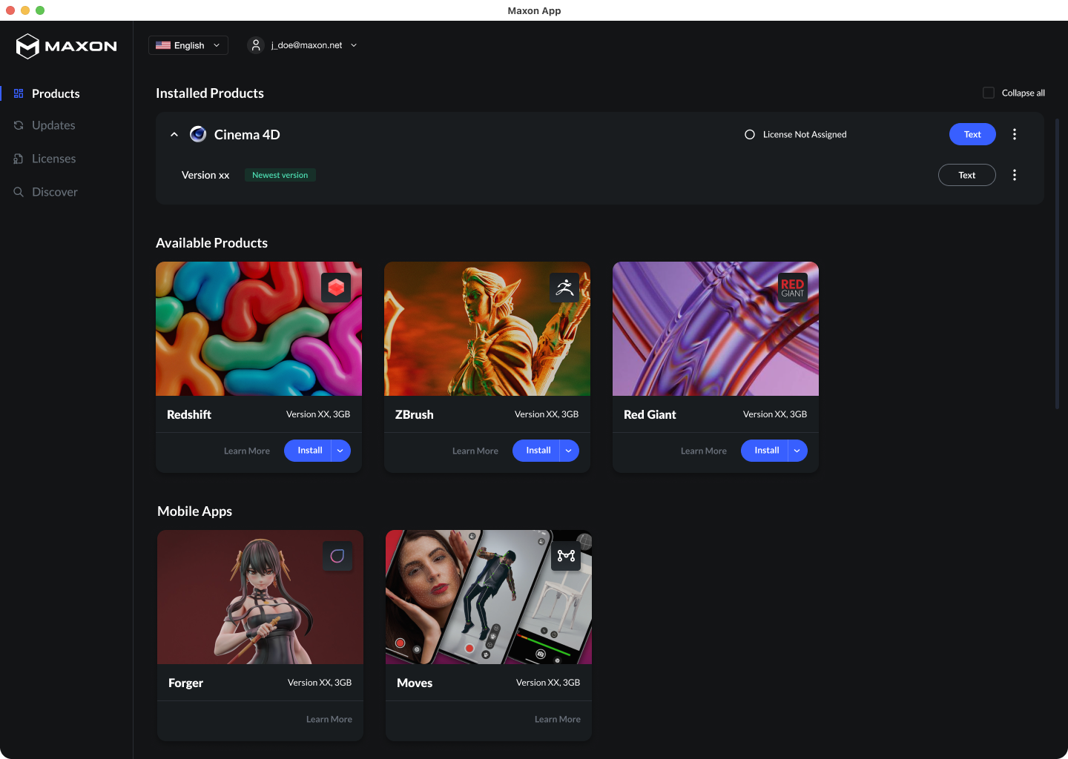1068x759 pixels.
Task: Click the Mobile Apps heading
Action: click(x=194, y=511)
